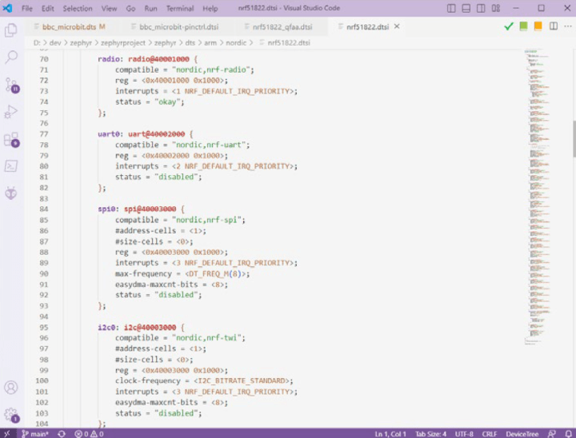The height and width of the screenshot is (438, 576).
Task: Click the minimap code overview
Action: (x=546, y=200)
